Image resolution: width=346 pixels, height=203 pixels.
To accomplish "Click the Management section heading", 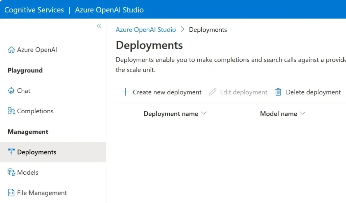I will tap(28, 132).
